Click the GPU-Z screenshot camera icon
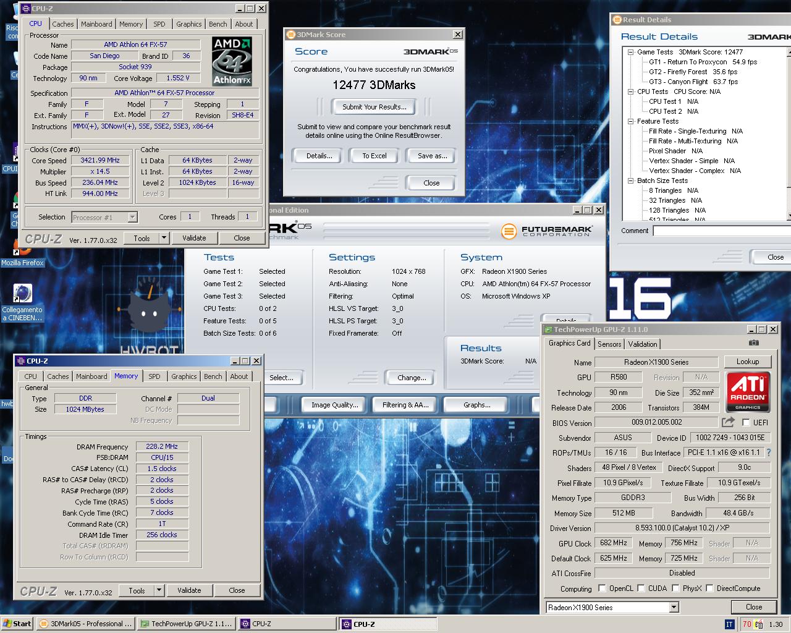This screenshot has height=633, width=791. pyautogui.click(x=754, y=342)
